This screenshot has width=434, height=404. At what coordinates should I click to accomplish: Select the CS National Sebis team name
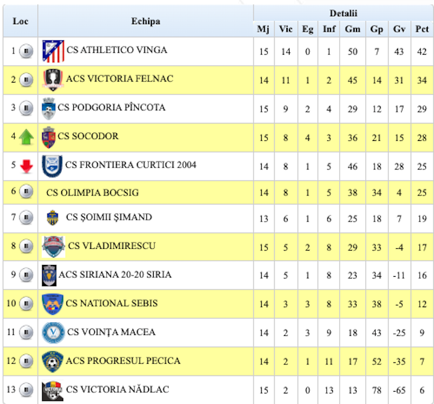112,303
